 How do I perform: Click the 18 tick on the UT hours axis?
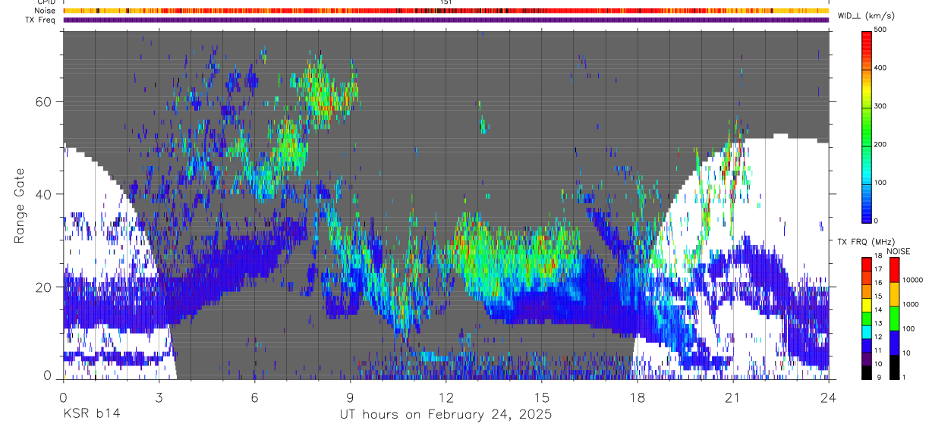tap(637, 397)
